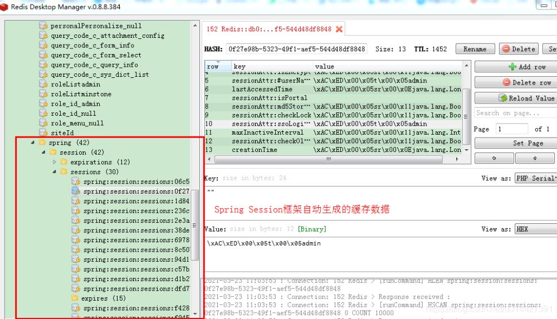Collapse the sessions (30) tree node

(x=55, y=171)
